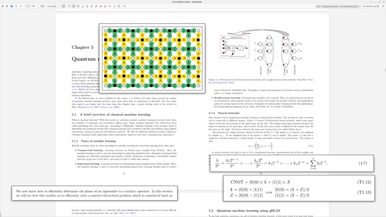Open the Cerezo et al., 2022 citation link
Image resolution: width=386 pixels, height=217 pixels.
pos(110,107)
